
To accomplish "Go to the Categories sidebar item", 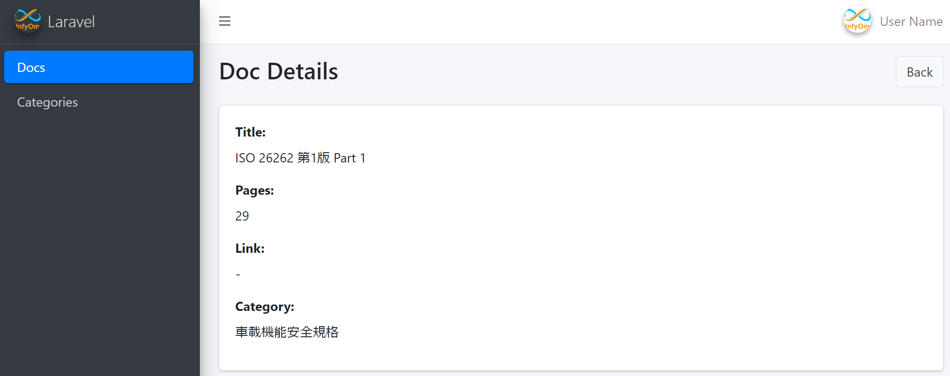I will 48,102.
